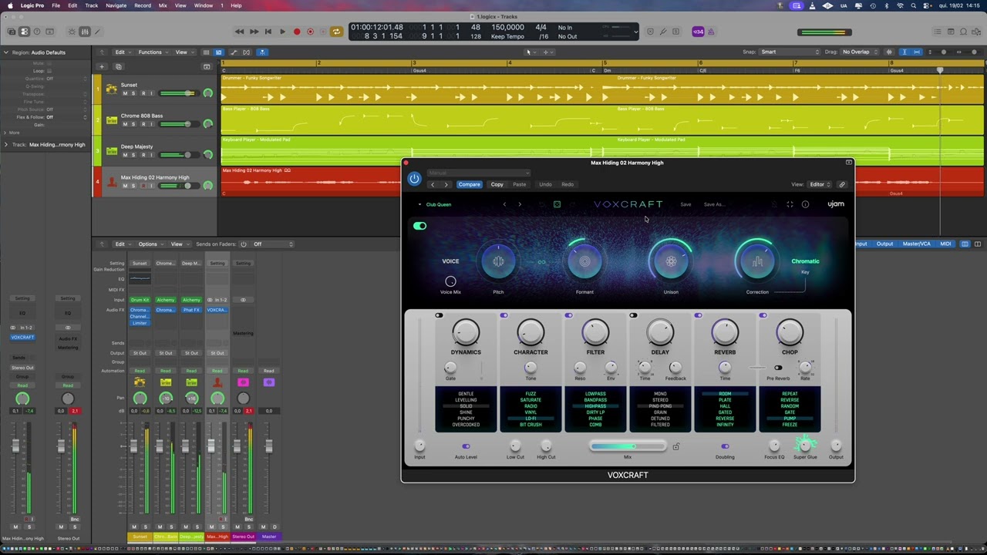Click the Correction knob in Voxcraft

757,261
